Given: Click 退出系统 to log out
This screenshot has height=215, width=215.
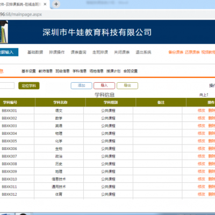Looking at the screenshot, I should 144,52.
